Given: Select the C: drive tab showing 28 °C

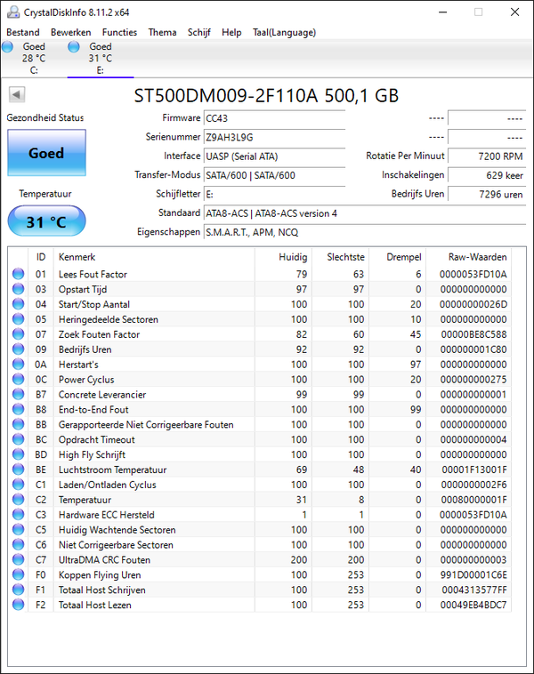Looking at the screenshot, I should 34,58.
